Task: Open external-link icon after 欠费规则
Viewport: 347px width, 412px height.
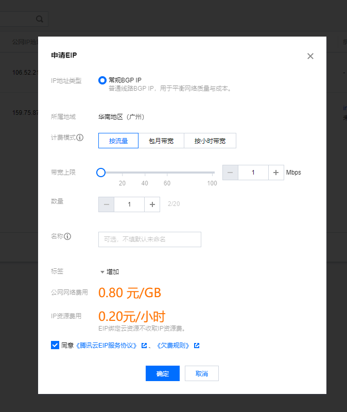Action: [197, 345]
